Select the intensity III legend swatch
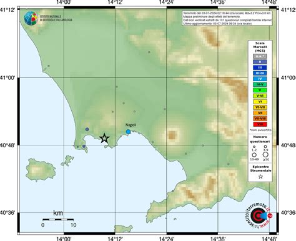 coord(260,67)
